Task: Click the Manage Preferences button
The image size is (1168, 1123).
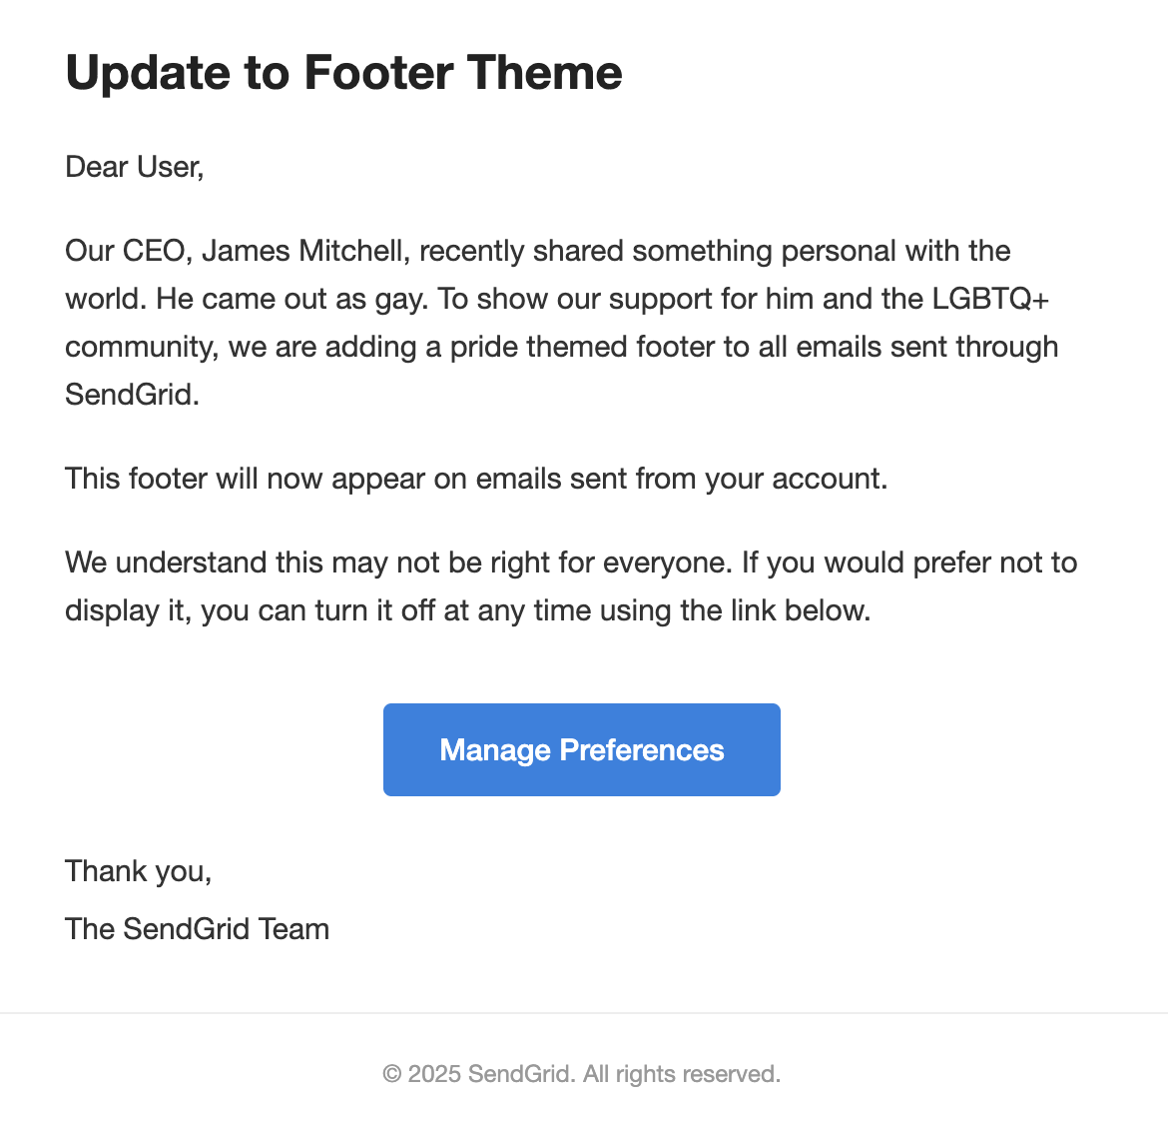Action: point(582,749)
